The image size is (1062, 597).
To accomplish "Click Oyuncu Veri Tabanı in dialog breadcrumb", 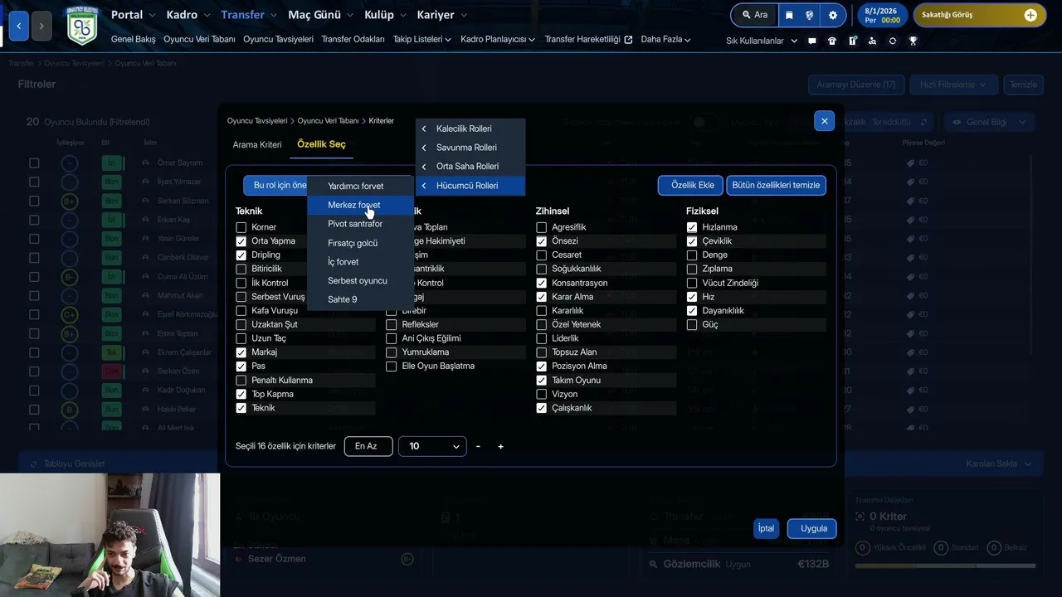I will point(328,121).
